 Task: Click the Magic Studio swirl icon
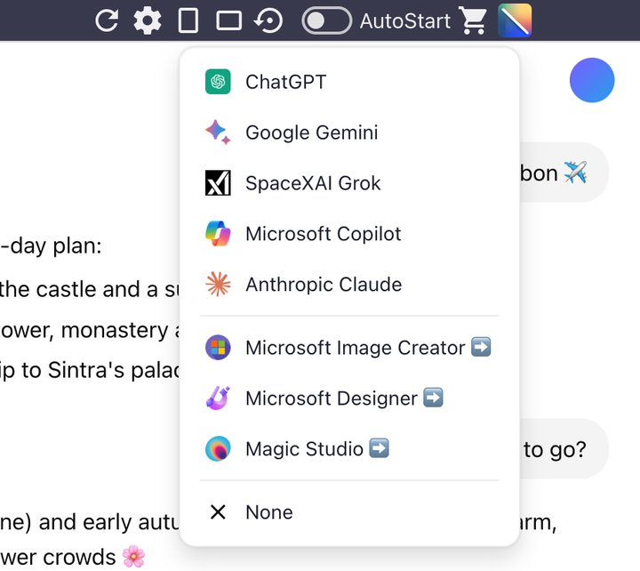[x=218, y=449]
